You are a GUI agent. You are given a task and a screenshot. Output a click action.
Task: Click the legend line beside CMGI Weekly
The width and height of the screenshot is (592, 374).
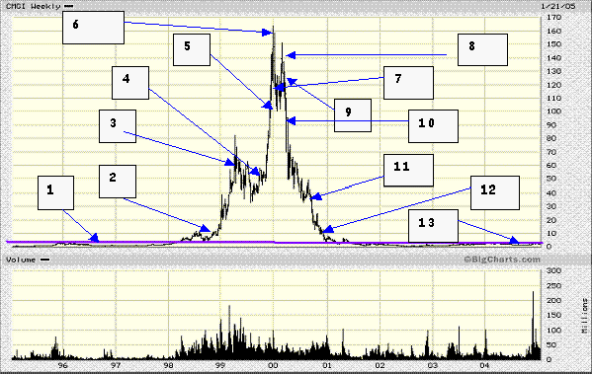68,6
